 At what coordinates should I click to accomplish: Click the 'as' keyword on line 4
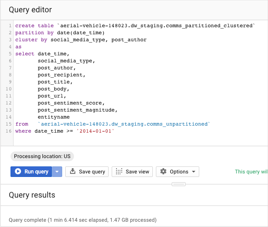(18, 47)
